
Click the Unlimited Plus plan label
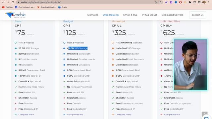[170, 21]
